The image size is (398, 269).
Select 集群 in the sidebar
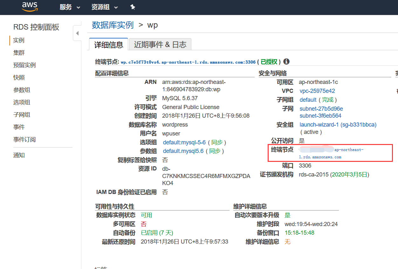pyautogui.click(x=19, y=53)
